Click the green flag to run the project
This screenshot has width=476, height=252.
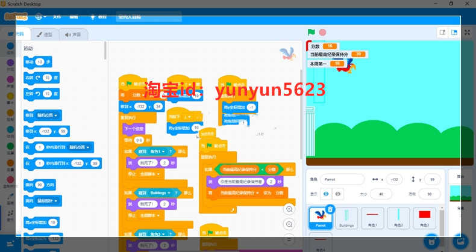(x=311, y=32)
